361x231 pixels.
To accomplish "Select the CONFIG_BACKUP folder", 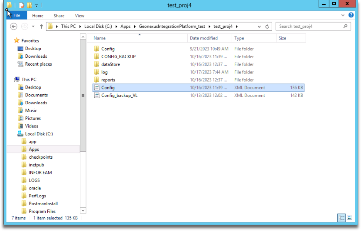I will 118,57.
